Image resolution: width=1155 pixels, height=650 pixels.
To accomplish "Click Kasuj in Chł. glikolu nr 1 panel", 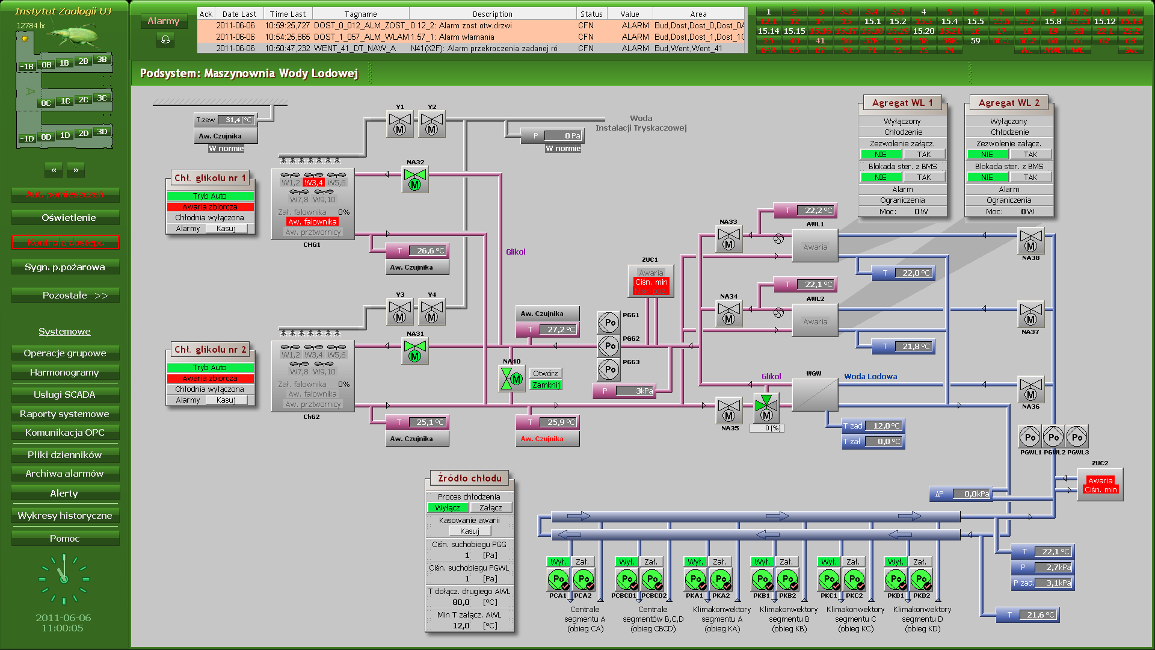I will [x=226, y=229].
